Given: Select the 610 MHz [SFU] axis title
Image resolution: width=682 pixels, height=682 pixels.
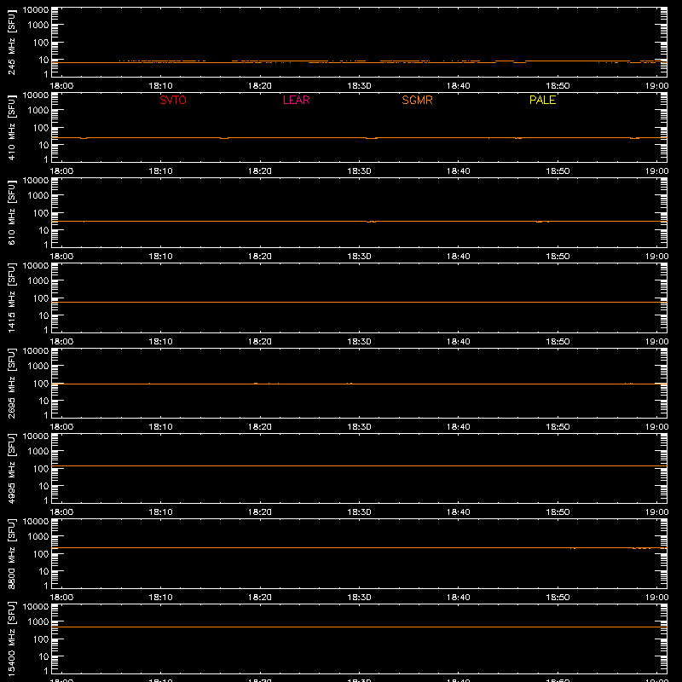Looking at the screenshot, I should (x=11, y=213).
